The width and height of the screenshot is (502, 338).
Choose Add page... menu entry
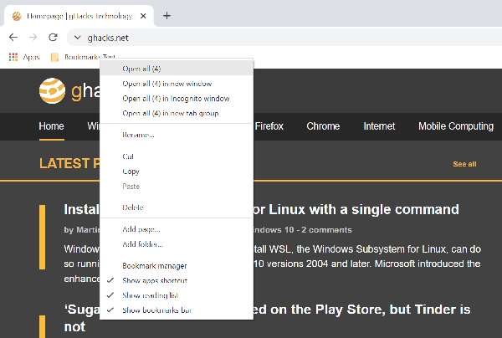pos(177,229)
